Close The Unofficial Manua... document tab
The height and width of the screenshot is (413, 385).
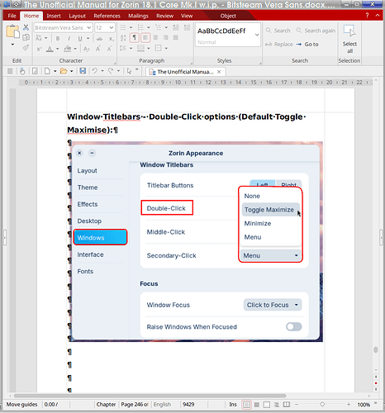[x=219, y=72]
